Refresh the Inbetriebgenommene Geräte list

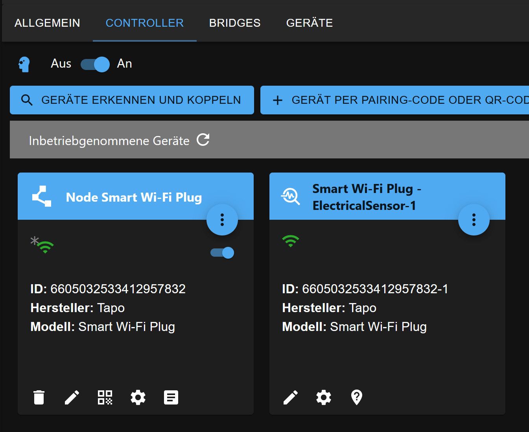coord(203,140)
